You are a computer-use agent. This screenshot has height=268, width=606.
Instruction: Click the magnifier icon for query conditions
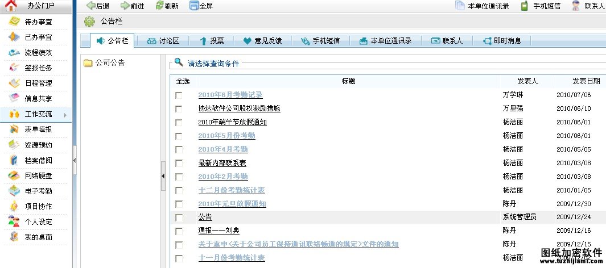pyautogui.click(x=179, y=62)
